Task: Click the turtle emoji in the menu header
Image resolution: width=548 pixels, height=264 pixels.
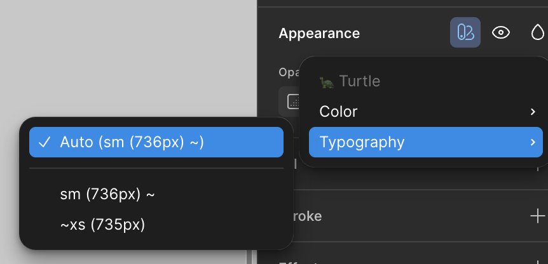Action: point(327,81)
